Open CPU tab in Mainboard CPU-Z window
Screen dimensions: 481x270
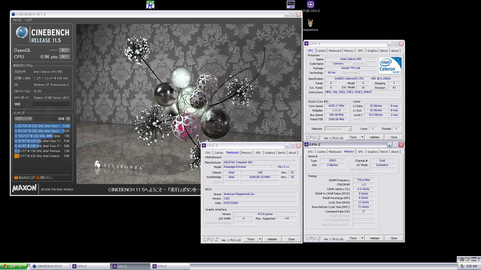[208, 153]
